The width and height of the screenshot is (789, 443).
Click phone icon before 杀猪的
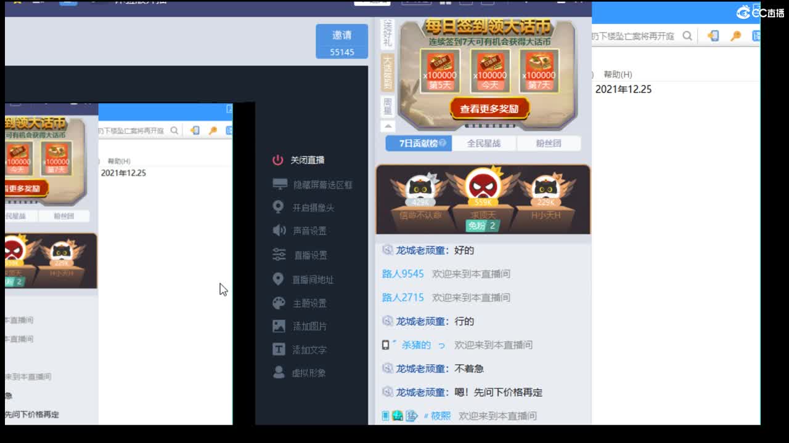385,345
